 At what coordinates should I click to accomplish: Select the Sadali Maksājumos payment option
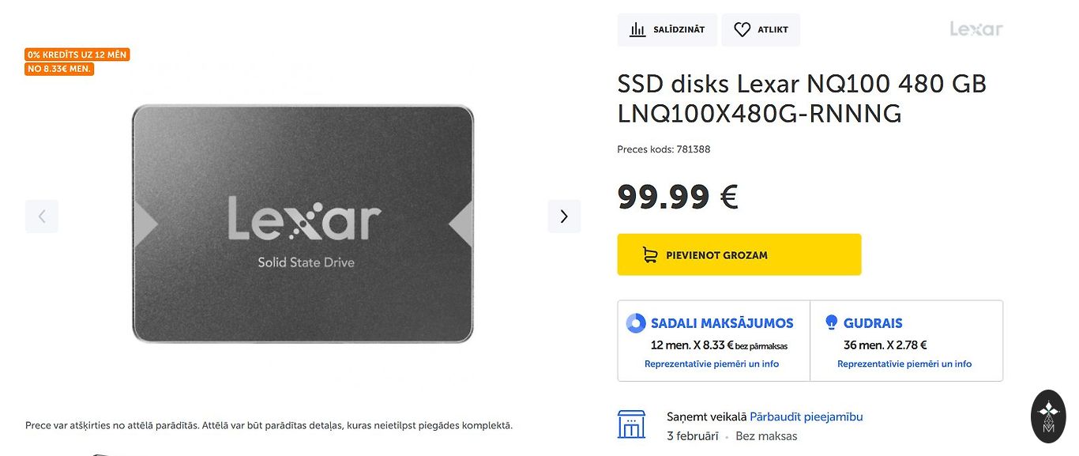click(x=721, y=323)
